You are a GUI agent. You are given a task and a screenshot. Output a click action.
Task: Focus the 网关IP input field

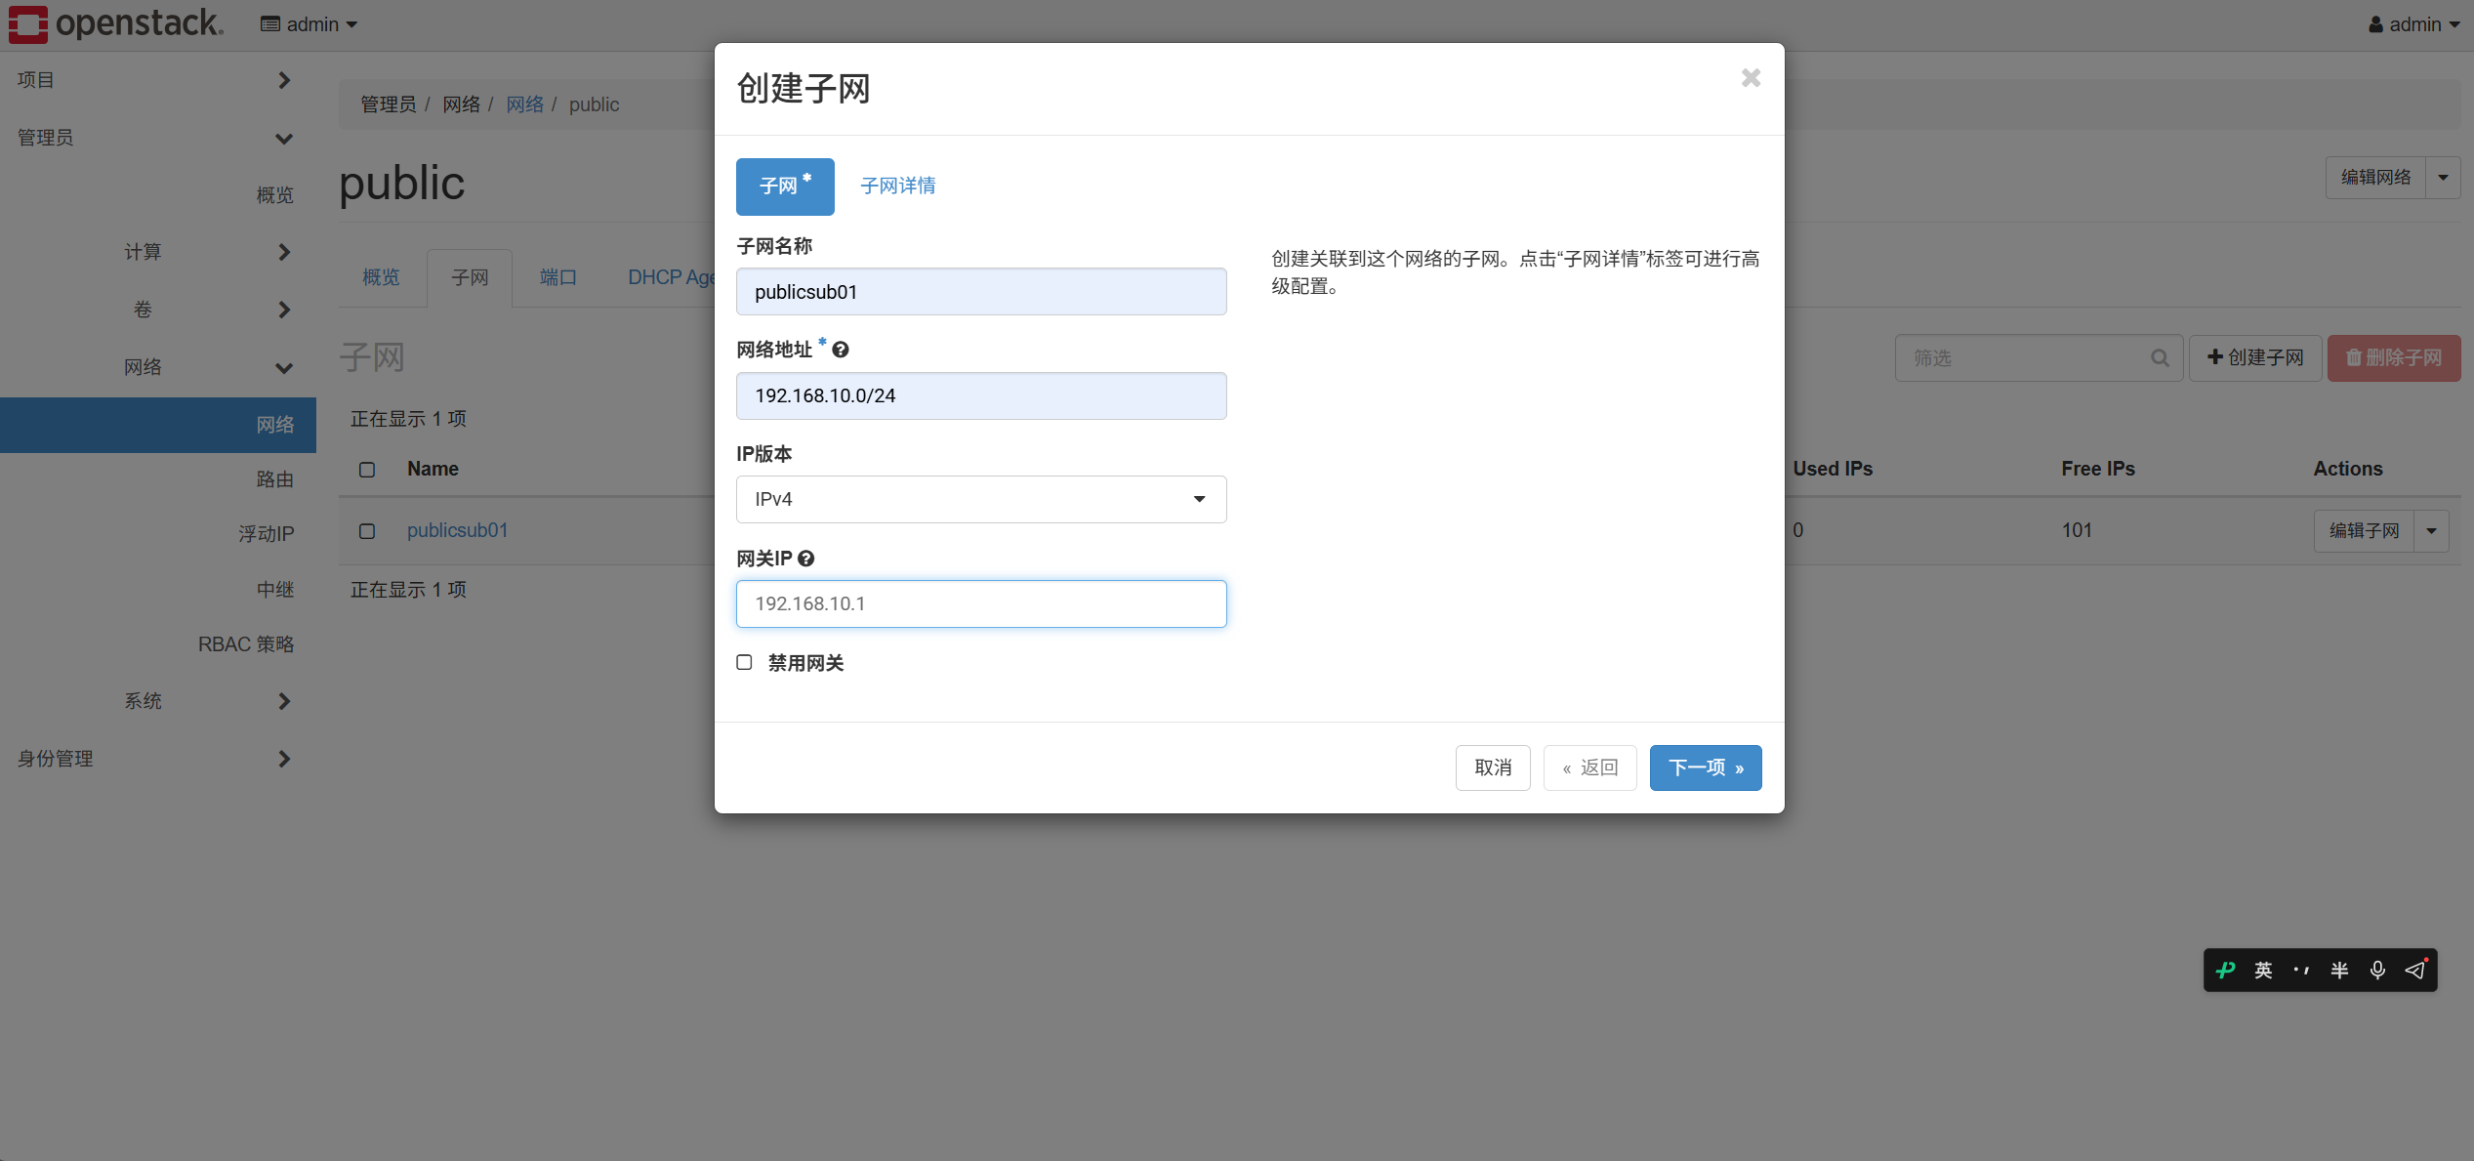(x=980, y=603)
